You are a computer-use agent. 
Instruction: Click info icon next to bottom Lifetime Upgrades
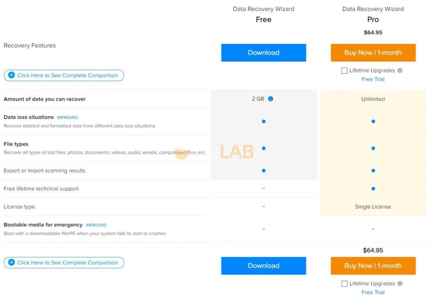tap(400, 284)
